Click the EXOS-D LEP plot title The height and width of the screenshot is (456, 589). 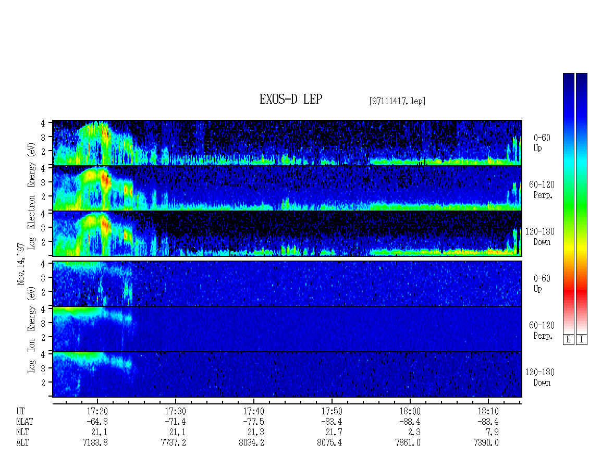[291, 100]
